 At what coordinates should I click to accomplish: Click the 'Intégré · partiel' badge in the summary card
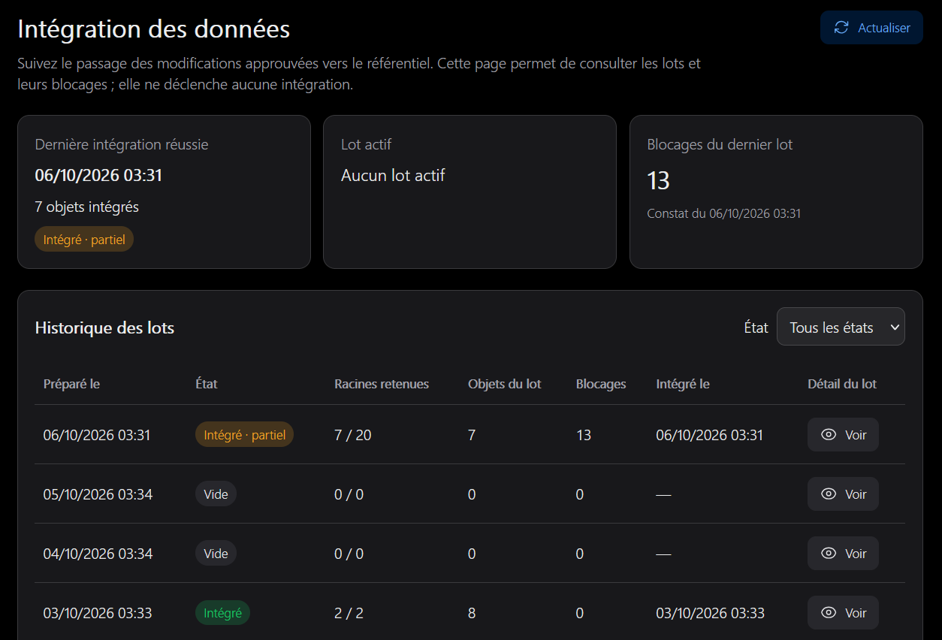[84, 240]
